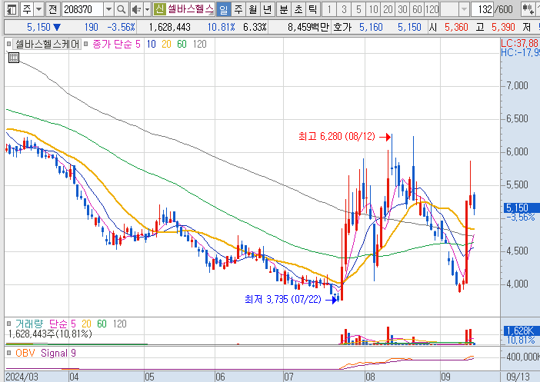Click the 거래량 volume panel label

pos(29,324)
